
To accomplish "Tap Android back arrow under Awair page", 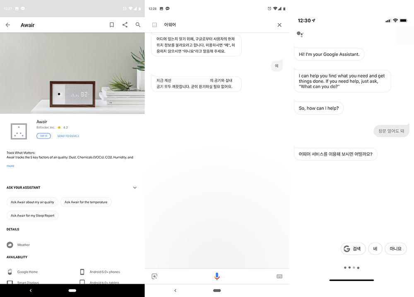I will [x=31, y=290].
